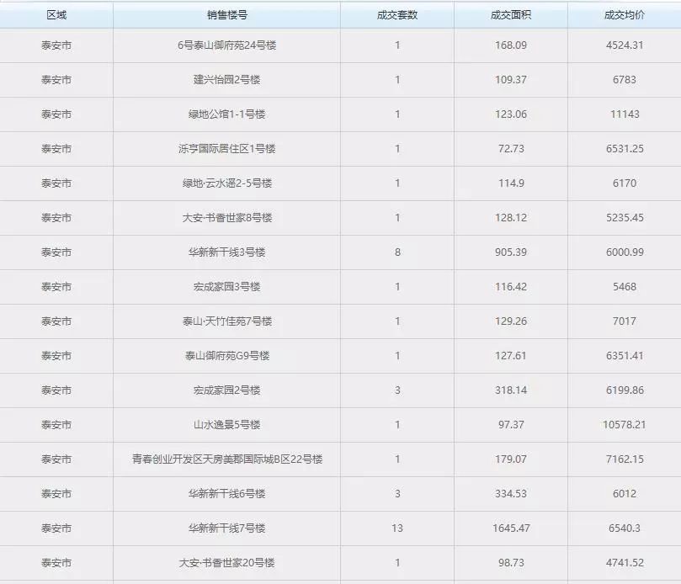681x584 pixels.
Task: Click units sold value 8
Action: 397,252
